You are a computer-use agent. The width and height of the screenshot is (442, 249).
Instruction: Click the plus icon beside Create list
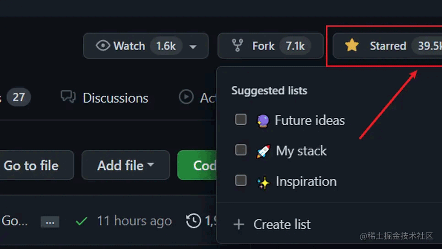[239, 224]
